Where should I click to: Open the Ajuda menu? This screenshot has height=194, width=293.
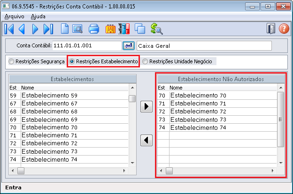tap(38, 16)
